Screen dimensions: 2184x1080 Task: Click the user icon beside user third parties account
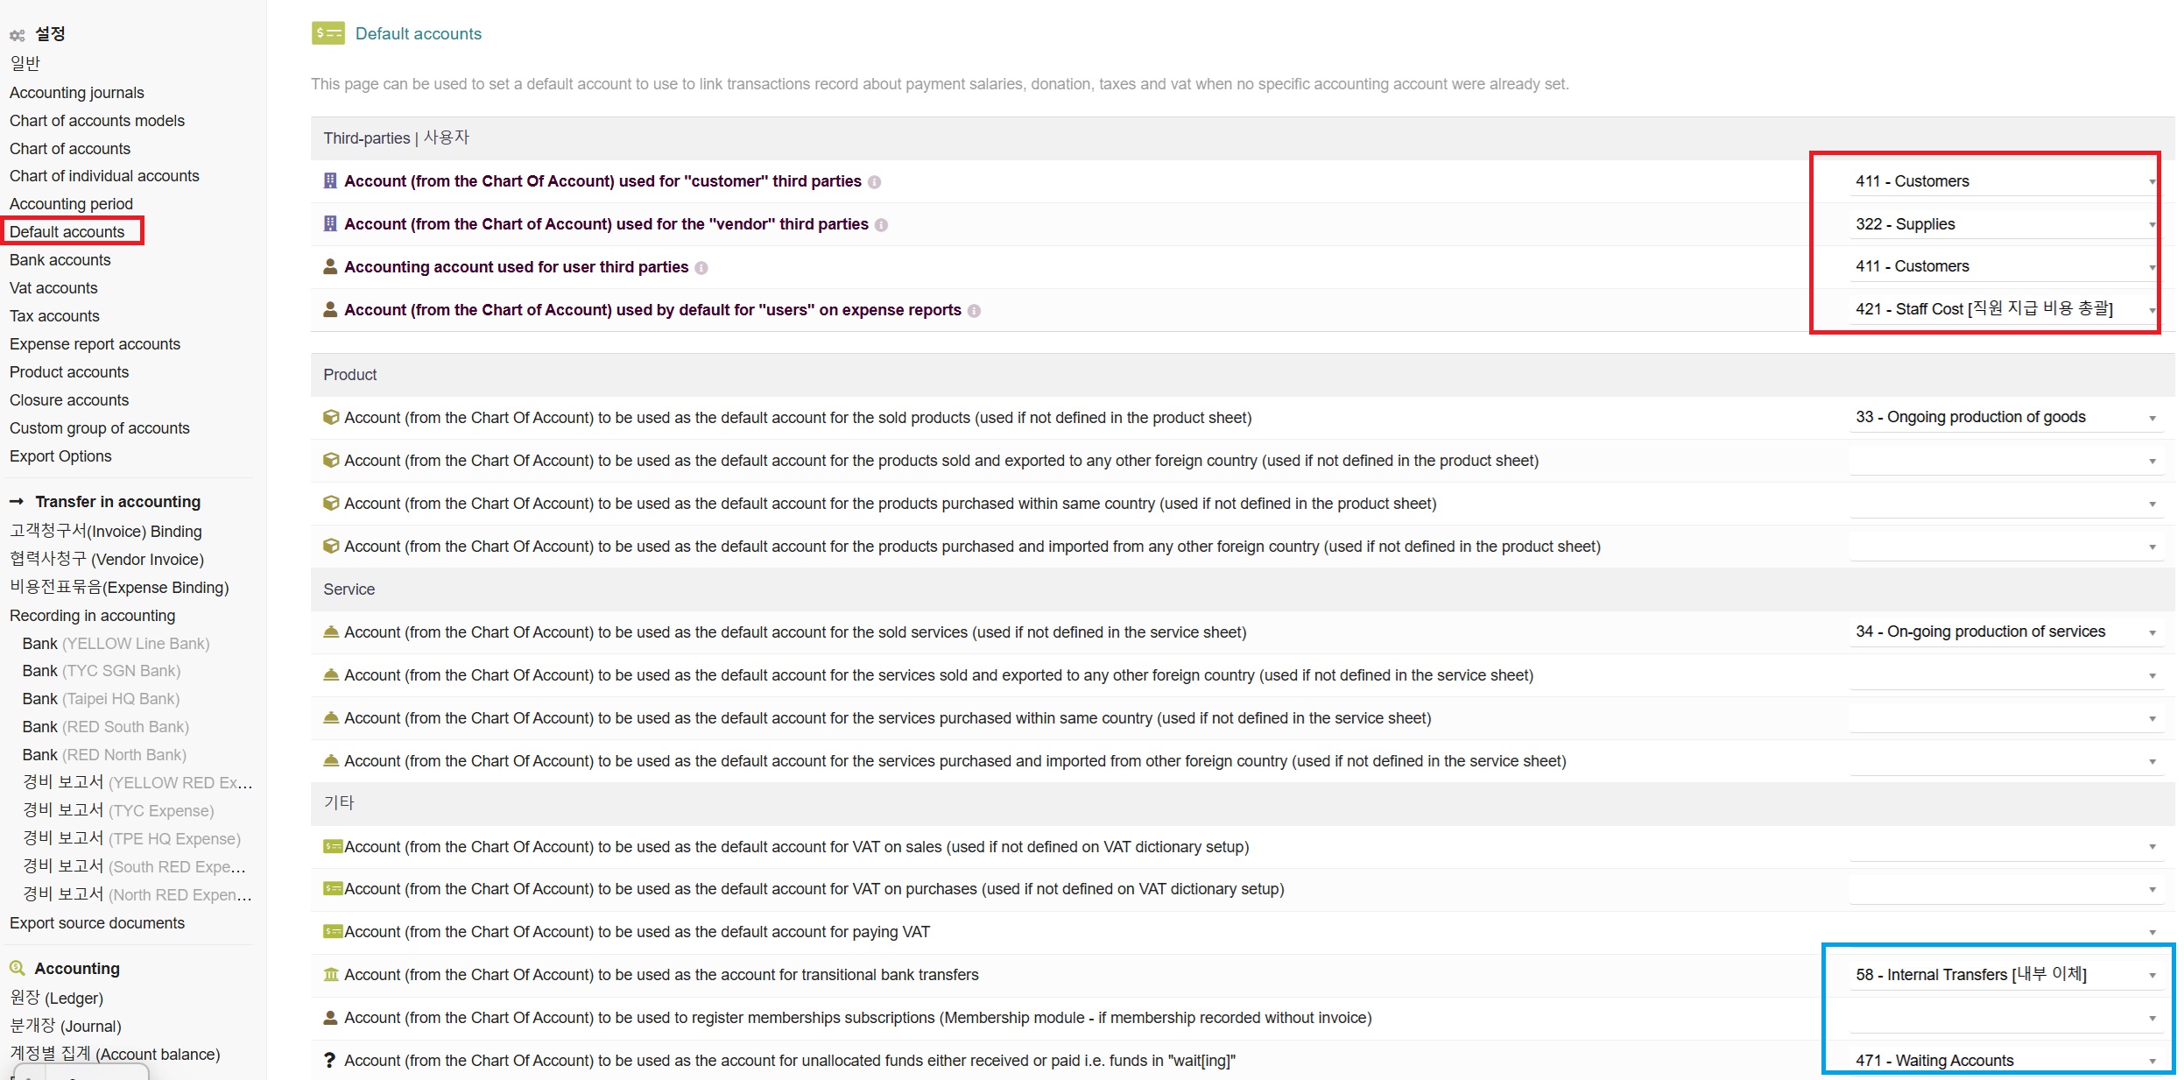[x=330, y=267]
